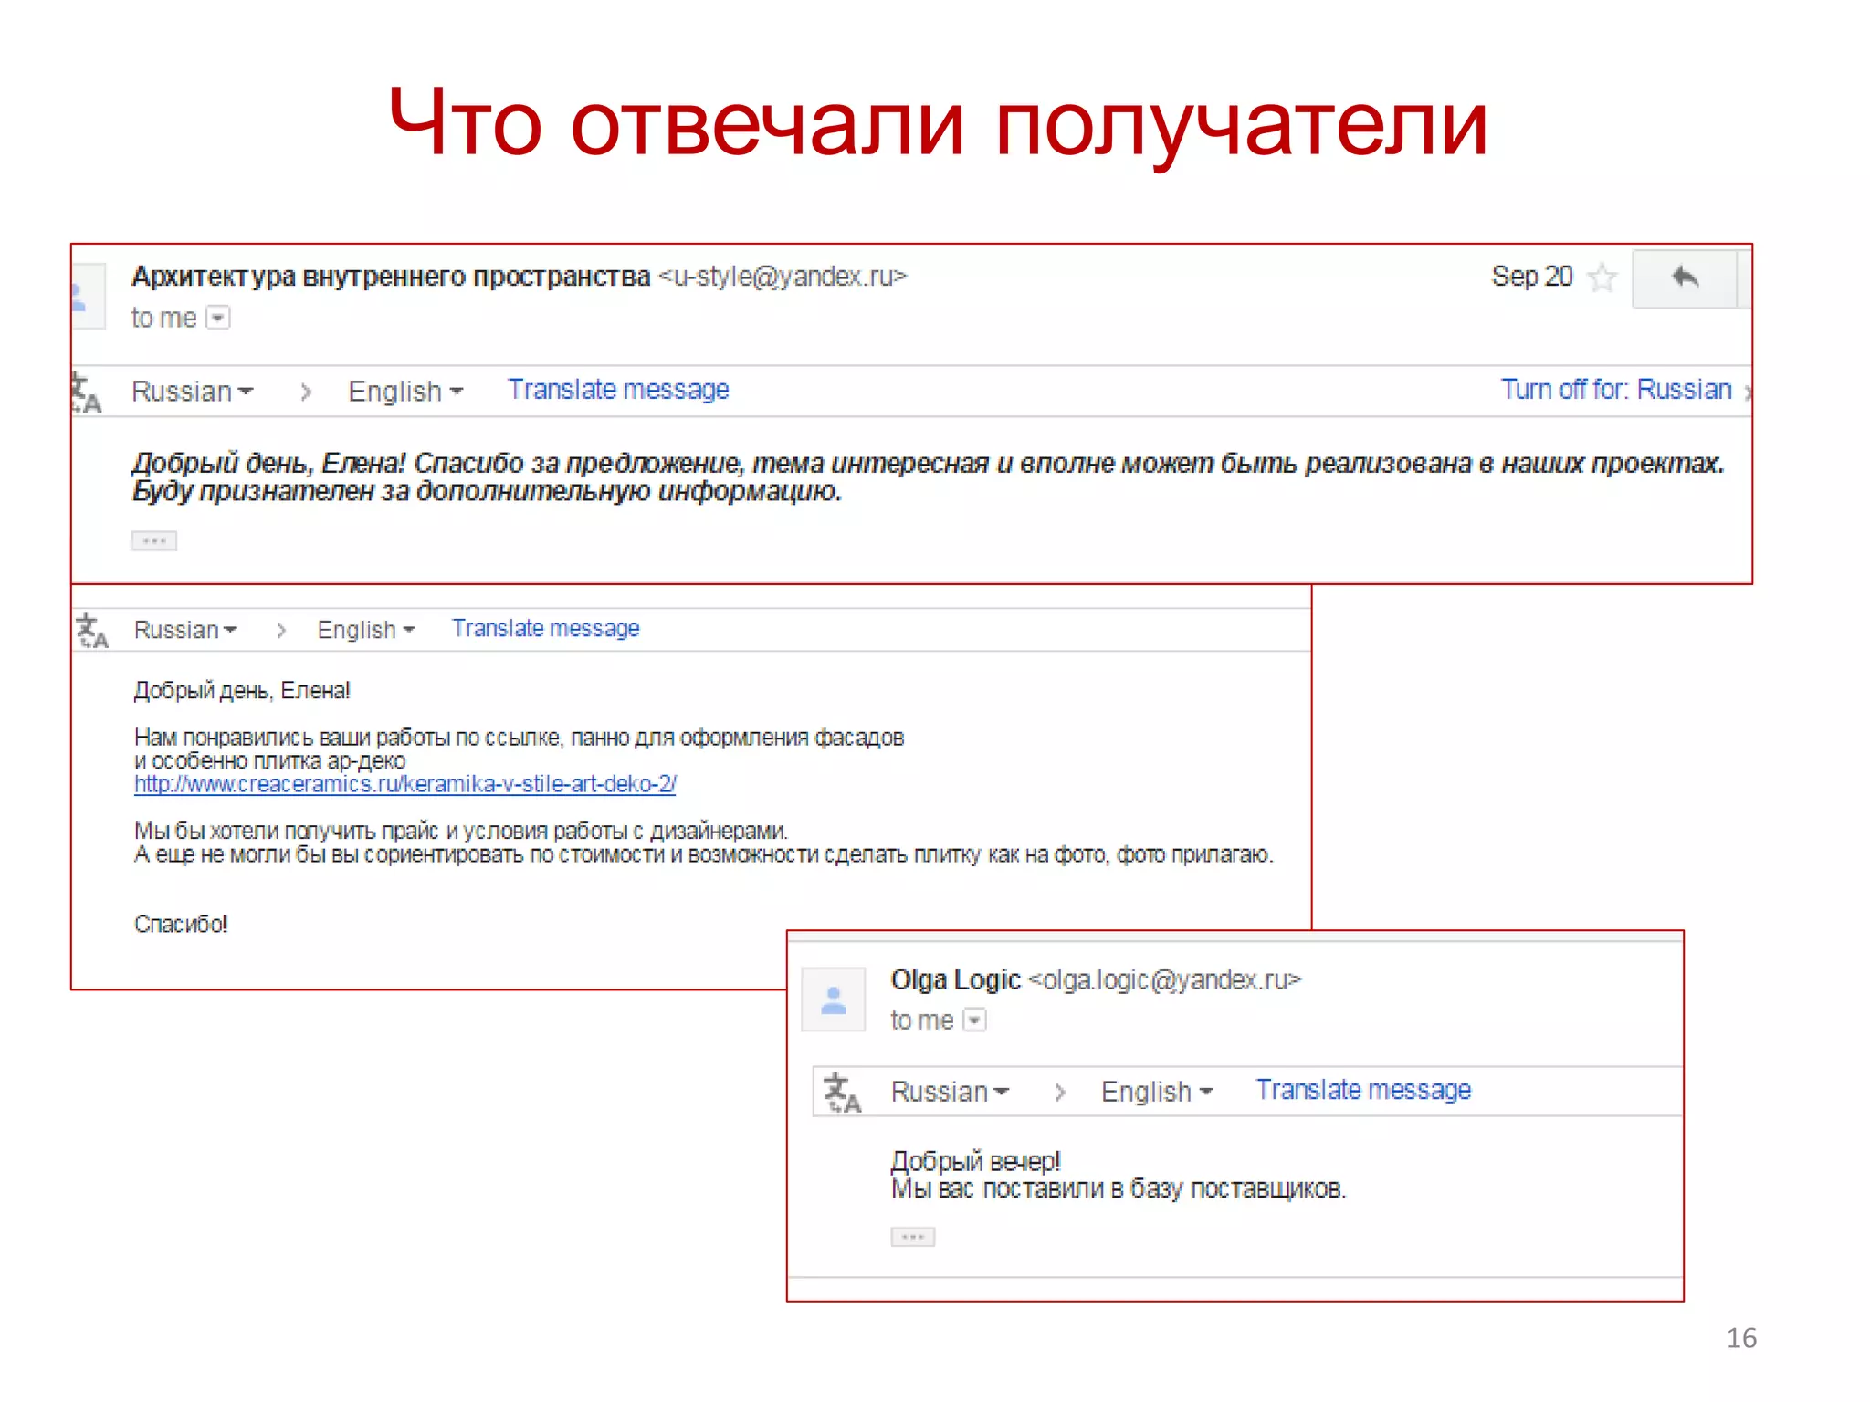The height and width of the screenshot is (1402, 1870).
Task: Open the English dropdown in the Olga Logic email
Action: point(1156,1092)
